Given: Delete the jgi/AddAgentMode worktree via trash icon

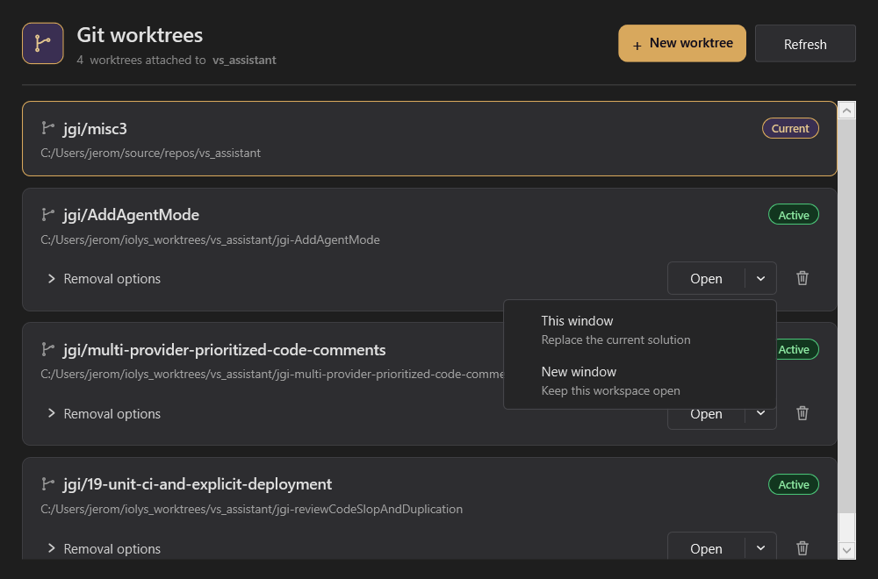Looking at the screenshot, I should tap(802, 278).
